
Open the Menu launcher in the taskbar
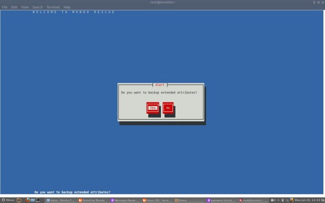coord(8,200)
